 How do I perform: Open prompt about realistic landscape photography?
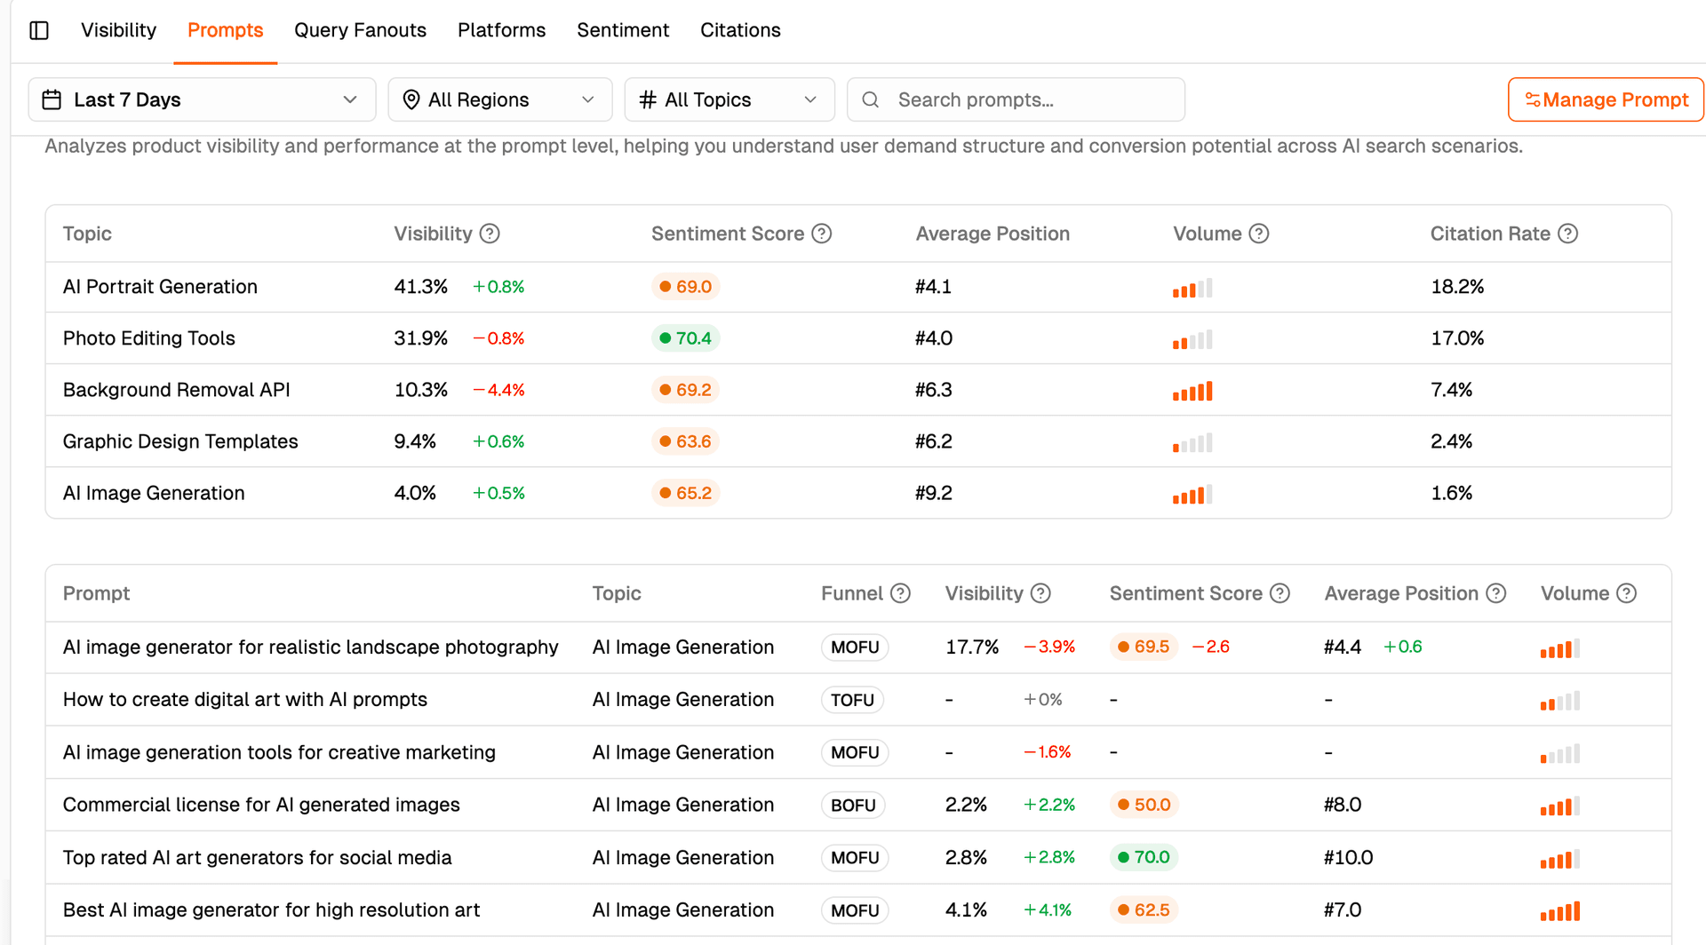[x=858, y=647]
